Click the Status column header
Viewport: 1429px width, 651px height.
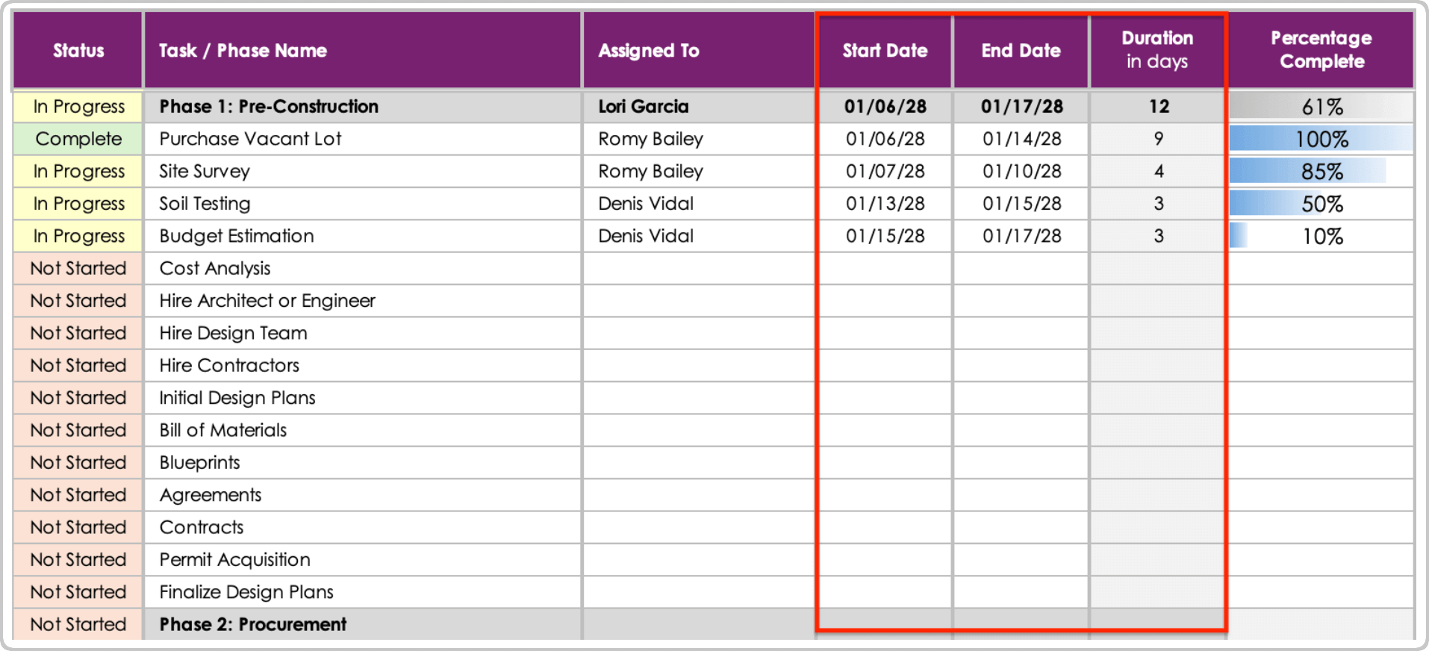(x=78, y=51)
